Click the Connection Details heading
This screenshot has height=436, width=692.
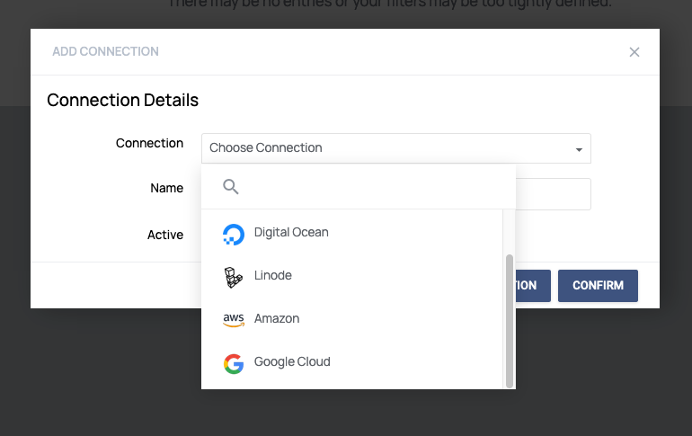point(123,100)
